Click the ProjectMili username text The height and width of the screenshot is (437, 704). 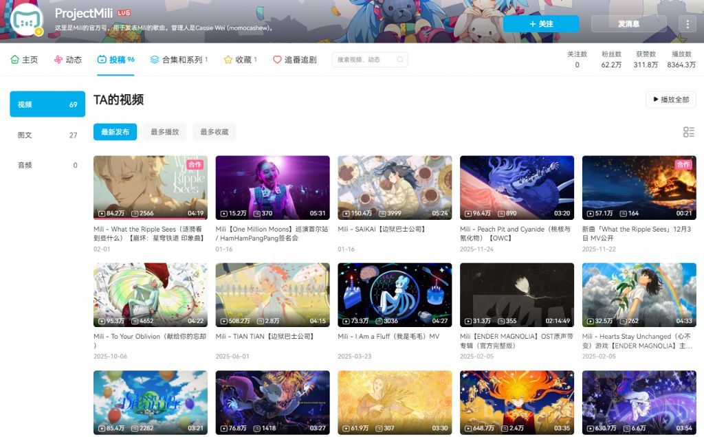(x=83, y=13)
